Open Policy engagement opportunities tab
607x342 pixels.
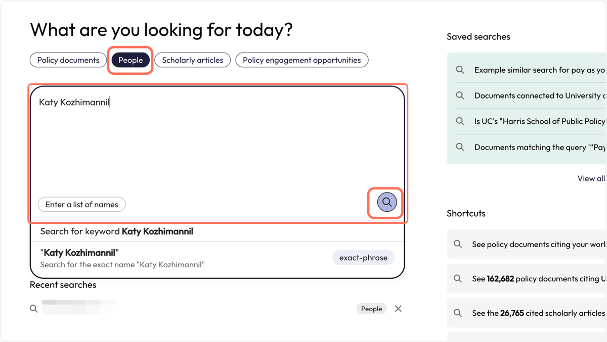point(302,60)
